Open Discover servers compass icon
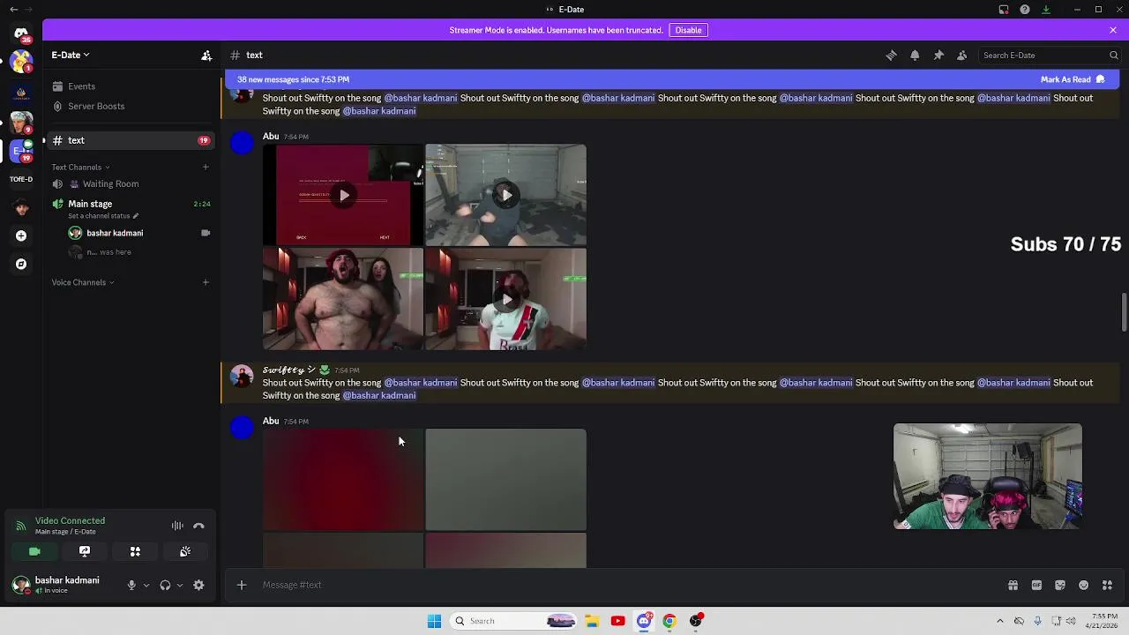Viewport: 1129px width, 635px height. 21,264
